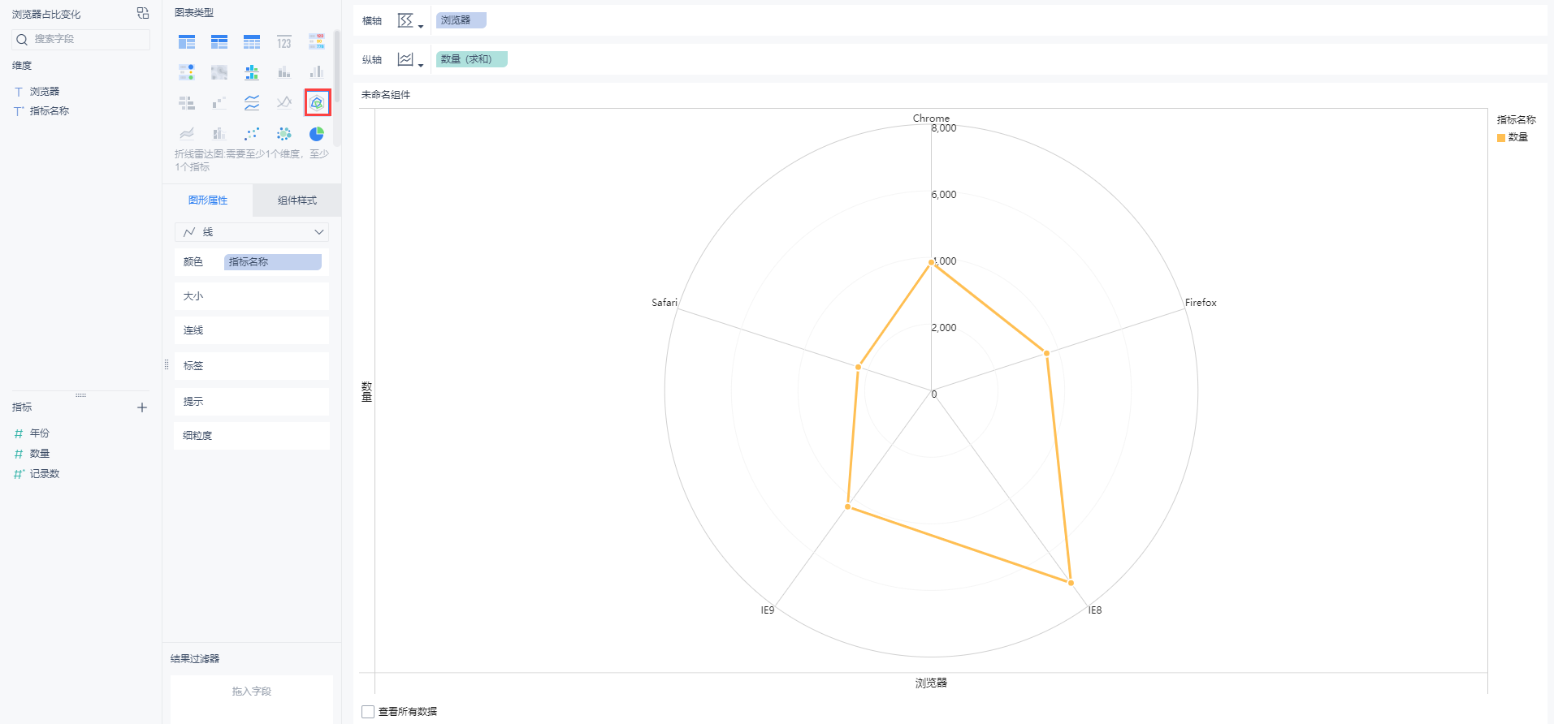Viewport: 1554px width, 724px height.
Task: Switch to the 组件样式 tab
Action: [297, 200]
